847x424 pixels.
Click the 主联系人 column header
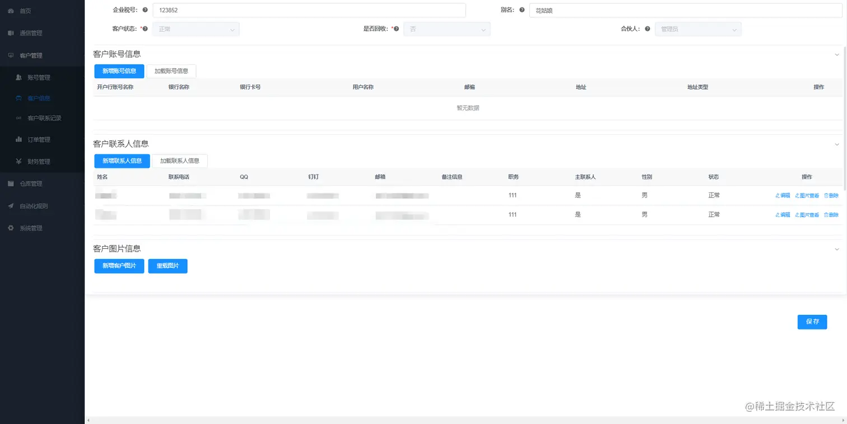[x=585, y=177]
